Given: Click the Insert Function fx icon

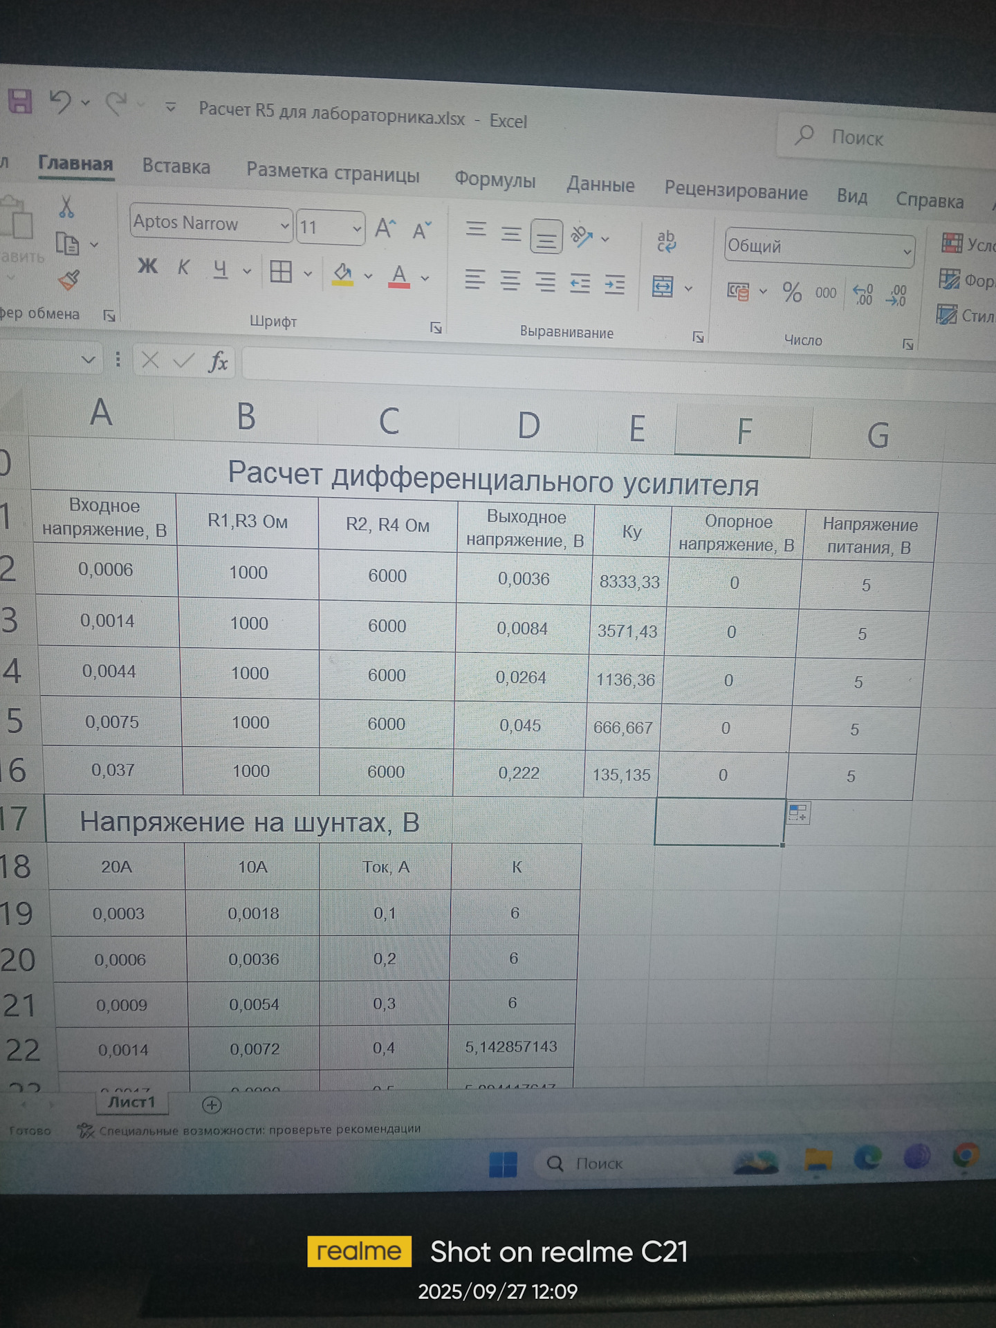Looking at the screenshot, I should coord(218,361).
